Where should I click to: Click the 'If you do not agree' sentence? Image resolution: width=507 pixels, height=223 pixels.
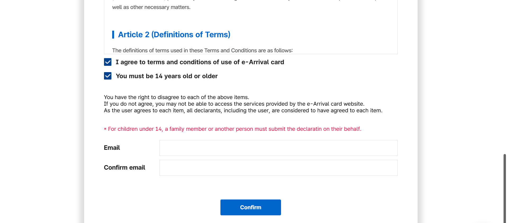coord(234,104)
